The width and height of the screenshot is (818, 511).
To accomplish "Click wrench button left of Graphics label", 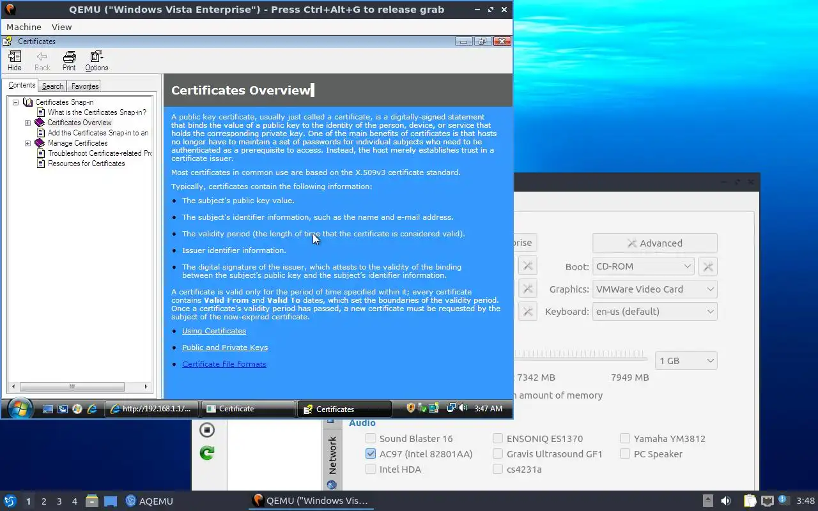I will pos(527,289).
